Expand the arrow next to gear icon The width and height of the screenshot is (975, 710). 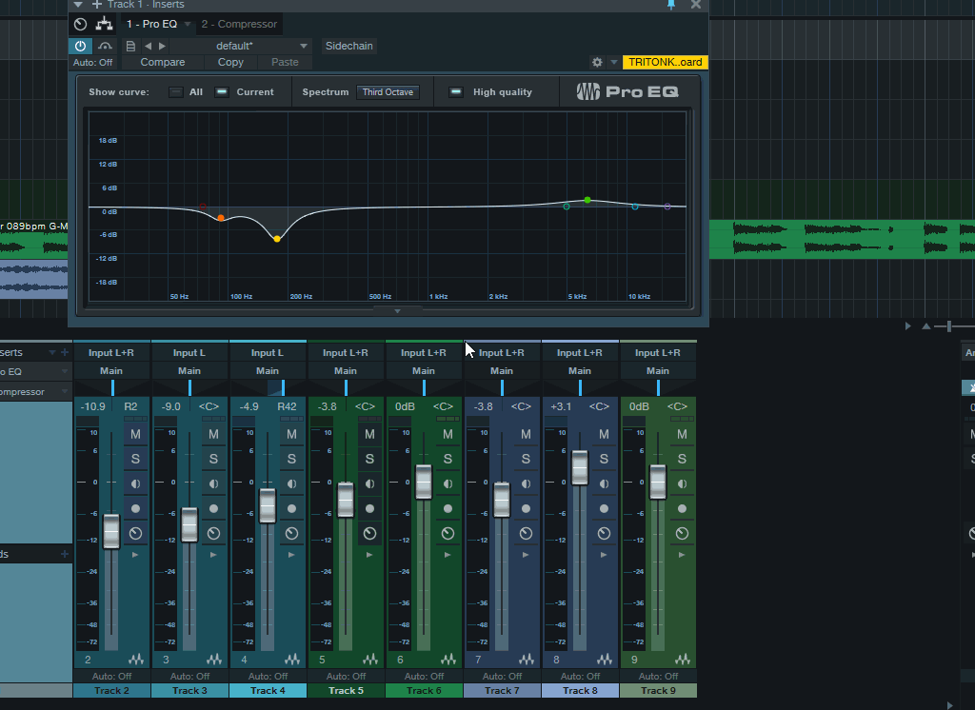click(x=614, y=62)
